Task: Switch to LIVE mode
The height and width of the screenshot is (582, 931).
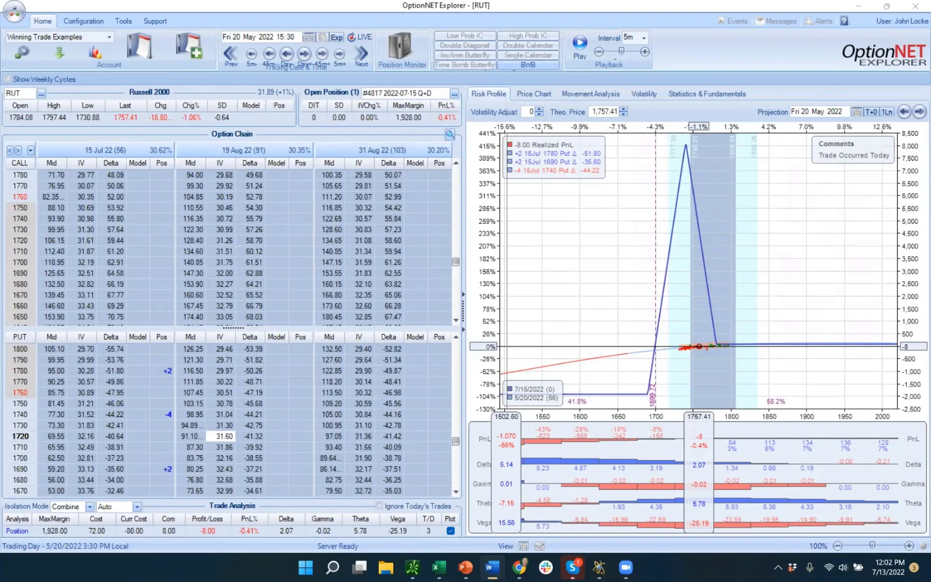Action: pyautogui.click(x=359, y=37)
